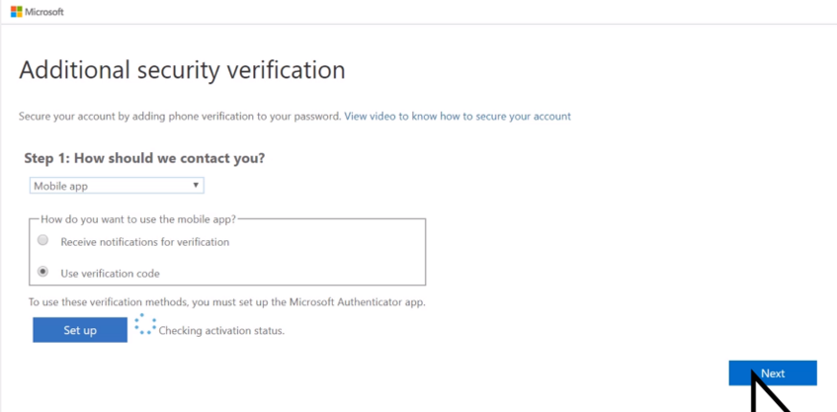Click 'Checking activation status.' text
The width and height of the screenshot is (837, 412).
221,331
